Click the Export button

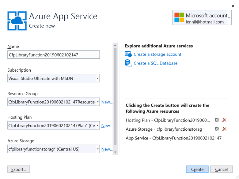click(19, 169)
